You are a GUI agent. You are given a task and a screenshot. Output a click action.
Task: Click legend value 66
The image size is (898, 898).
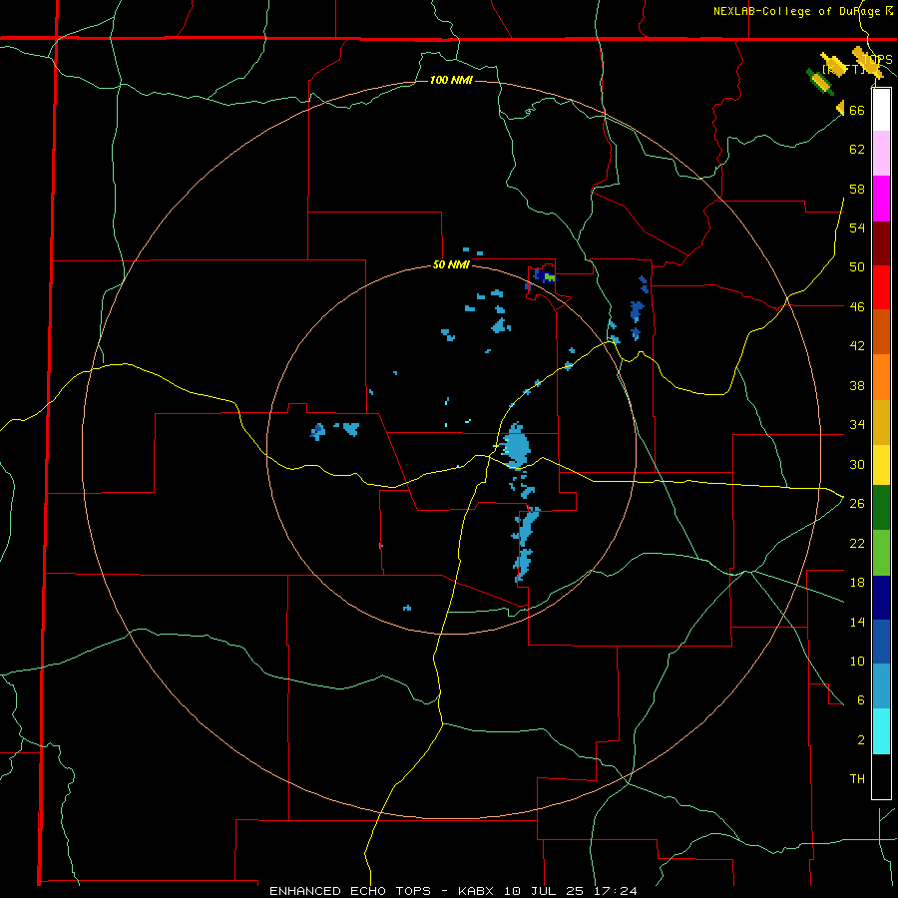[x=857, y=110]
